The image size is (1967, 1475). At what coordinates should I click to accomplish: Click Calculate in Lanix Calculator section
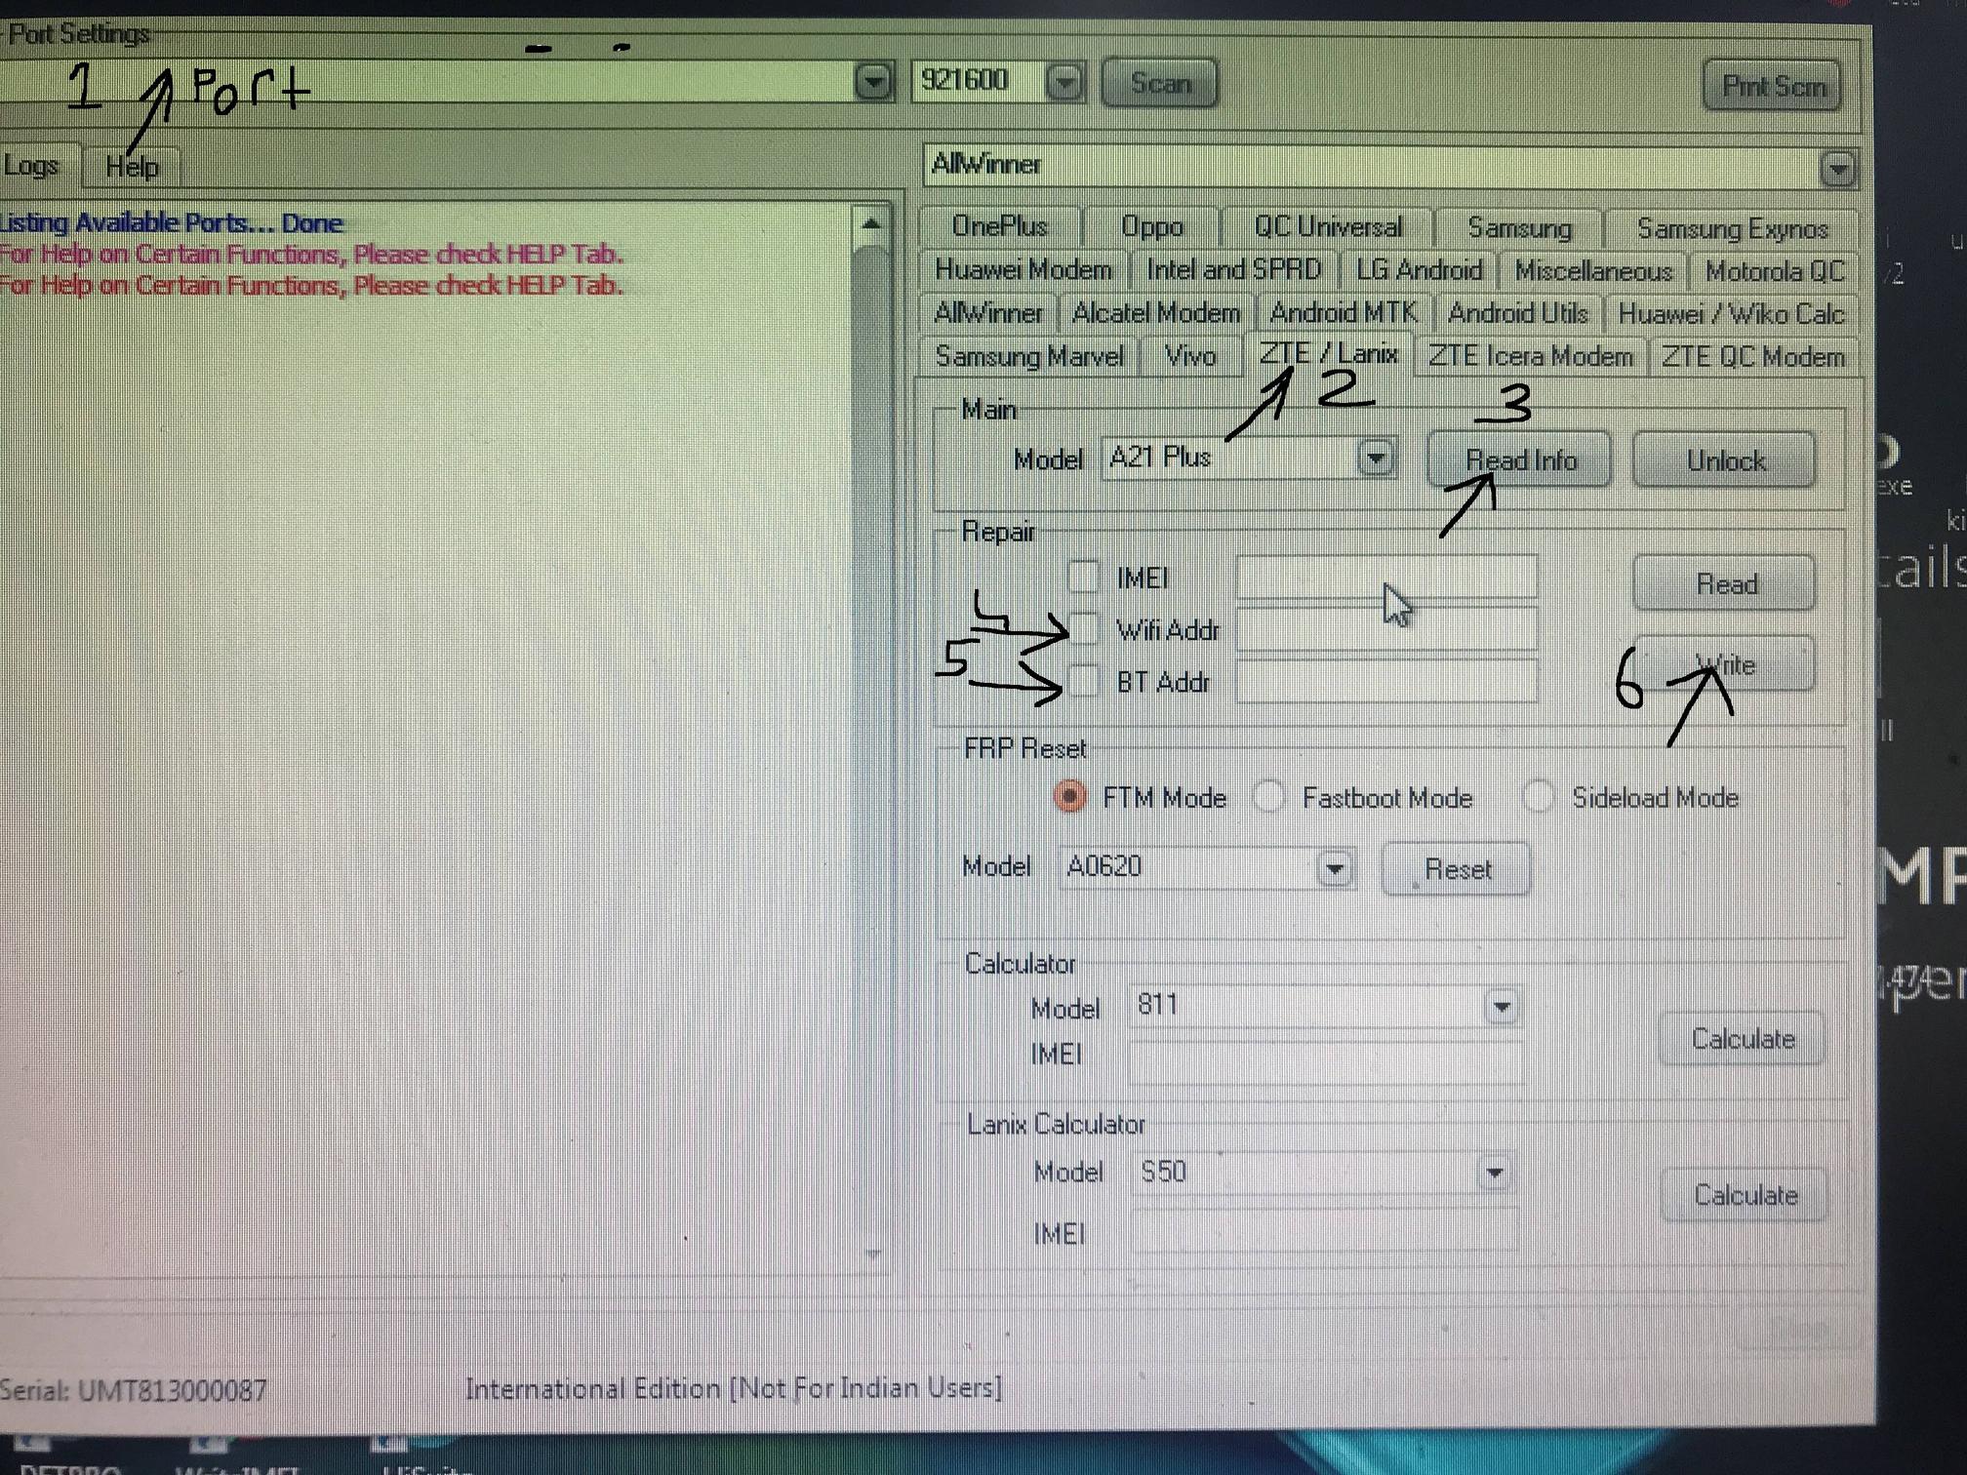pos(1745,1195)
